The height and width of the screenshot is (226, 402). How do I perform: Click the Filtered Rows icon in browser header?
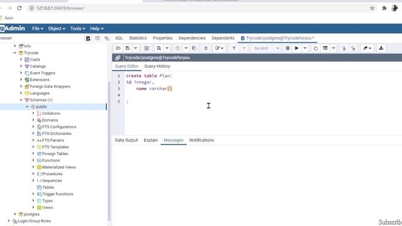[x=107, y=38]
